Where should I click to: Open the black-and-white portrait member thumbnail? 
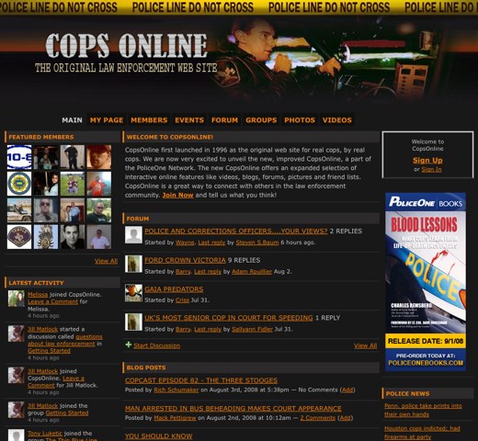click(x=73, y=237)
